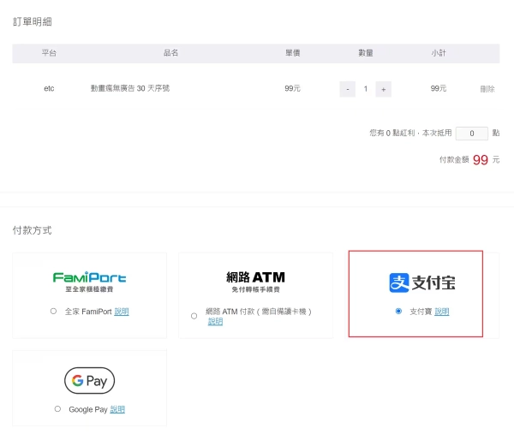
Task: Open the 支付寶 說明 link
Action: [441, 312]
